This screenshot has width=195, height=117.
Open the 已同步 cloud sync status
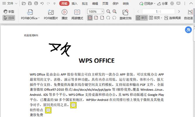tap(147, 4)
